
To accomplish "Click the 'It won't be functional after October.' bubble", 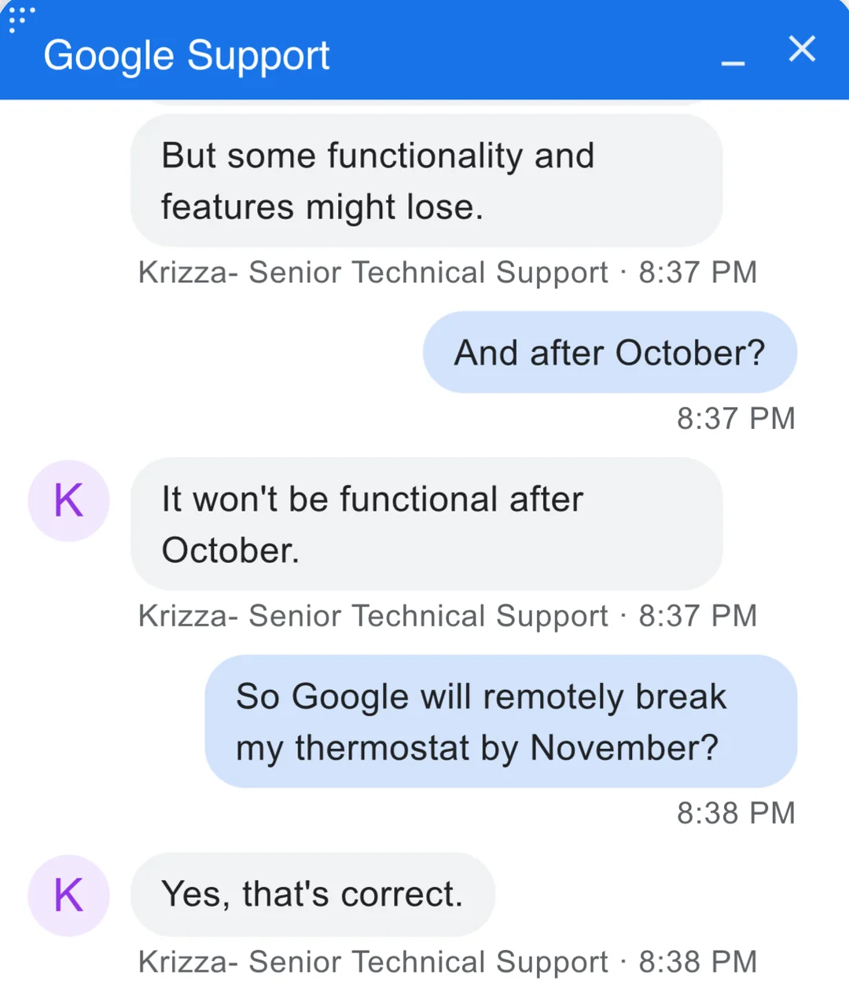I will tap(426, 524).
